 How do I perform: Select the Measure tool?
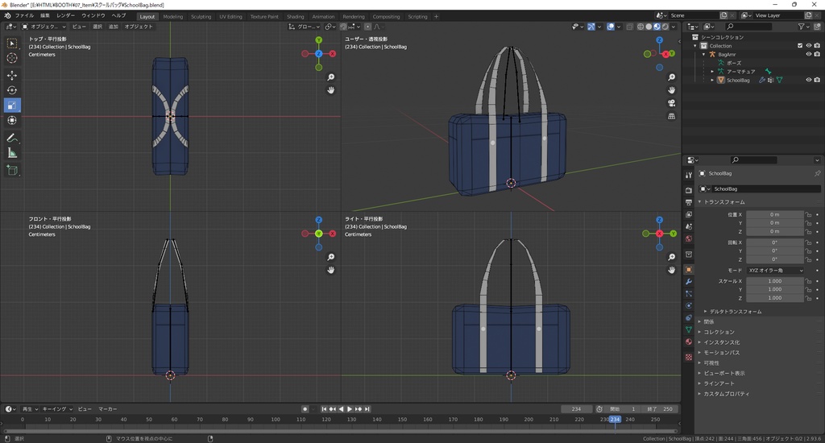pyautogui.click(x=12, y=153)
